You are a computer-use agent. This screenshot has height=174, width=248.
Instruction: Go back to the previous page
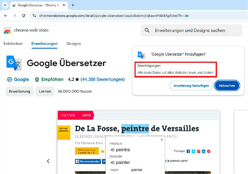pyautogui.click(x=6, y=15)
